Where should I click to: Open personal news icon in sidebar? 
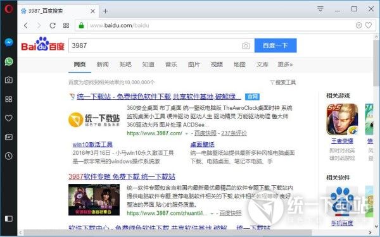[9, 137]
